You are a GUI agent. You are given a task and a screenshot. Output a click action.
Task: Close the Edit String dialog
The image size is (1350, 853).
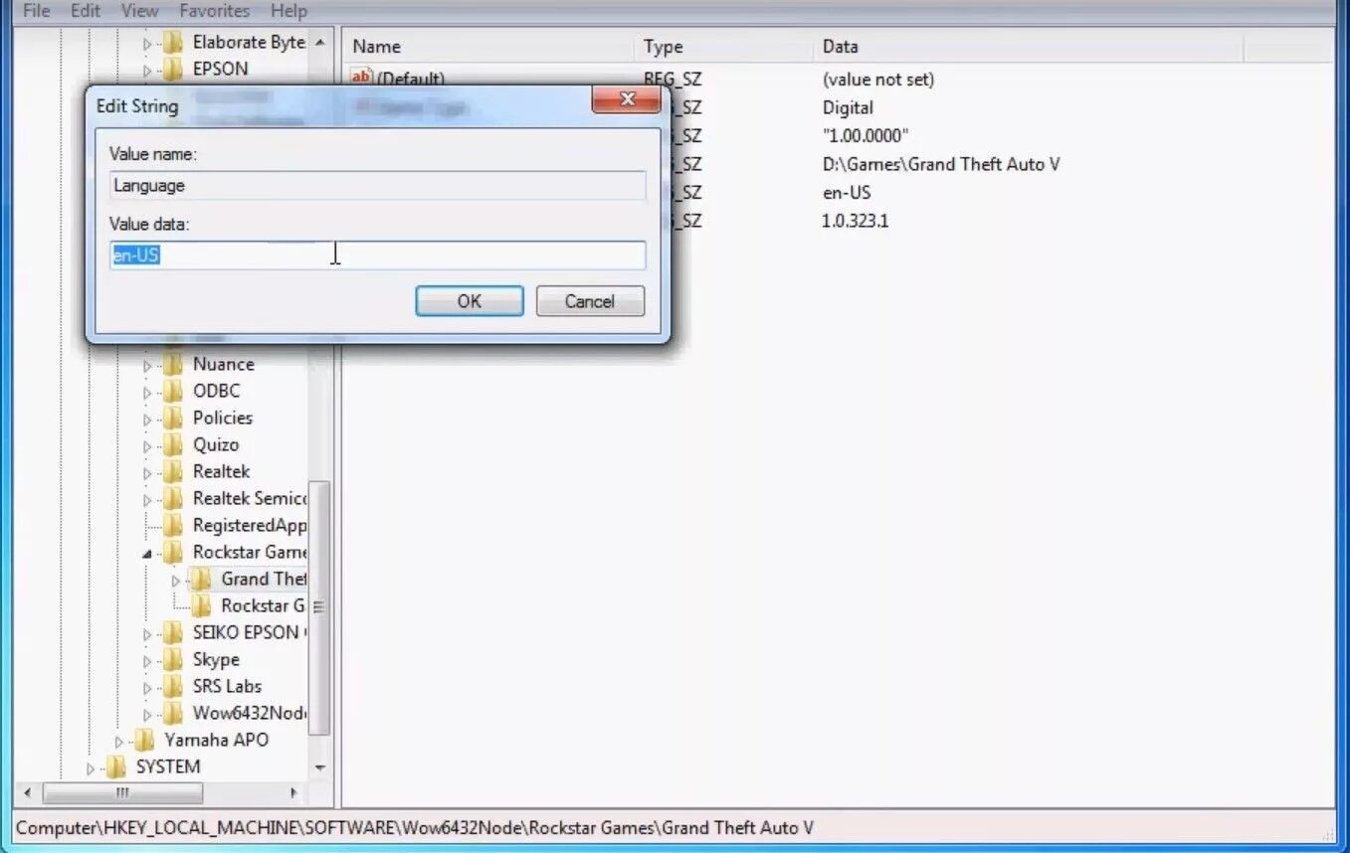point(627,99)
